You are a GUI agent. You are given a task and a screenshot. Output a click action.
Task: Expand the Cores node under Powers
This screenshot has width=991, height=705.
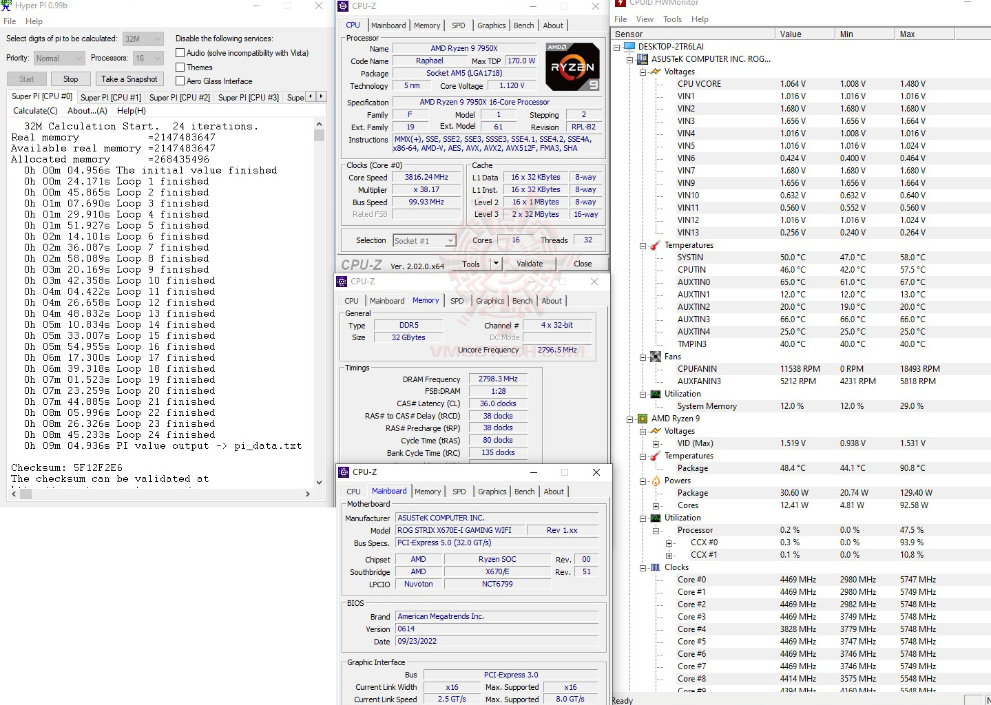(x=656, y=506)
